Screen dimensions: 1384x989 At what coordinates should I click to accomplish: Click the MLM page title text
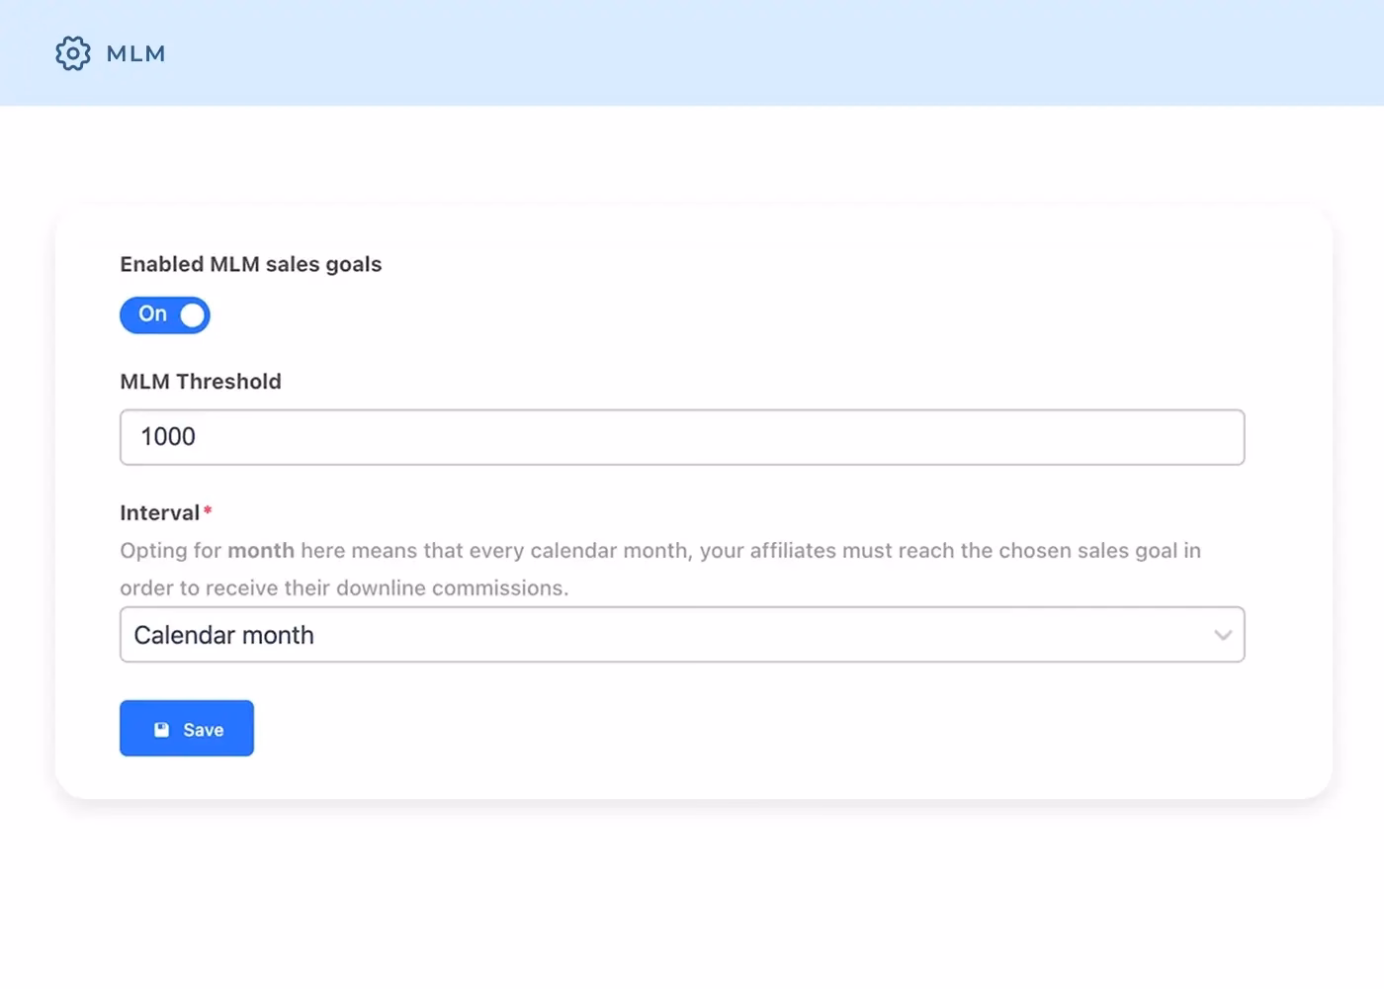pyautogui.click(x=135, y=53)
